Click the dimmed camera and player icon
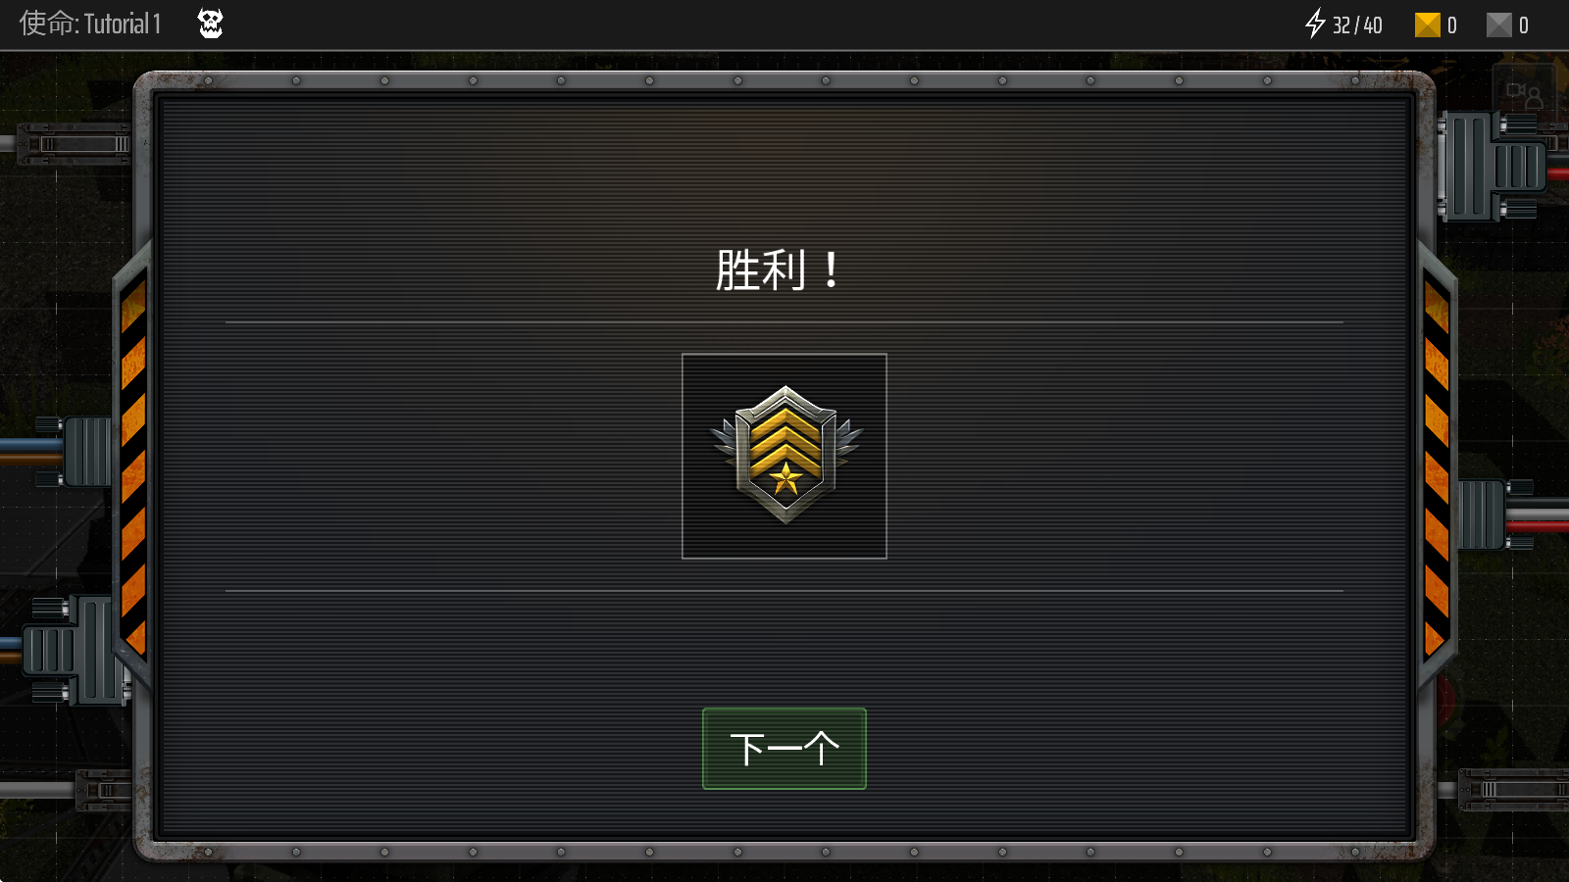This screenshot has height=882, width=1569. pyautogui.click(x=1525, y=95)
